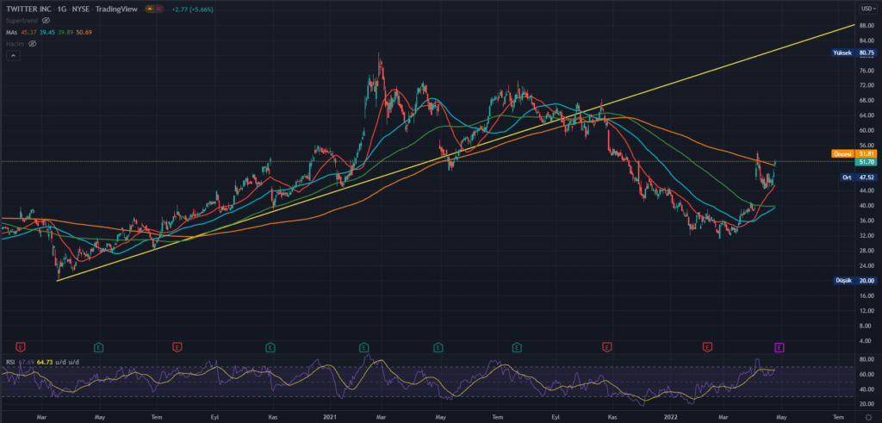
Task: Collapse the indicator legend with the chevron button
Action: (13, 55)
